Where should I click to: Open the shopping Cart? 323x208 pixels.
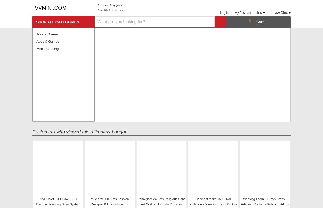[x=260, y=22]
